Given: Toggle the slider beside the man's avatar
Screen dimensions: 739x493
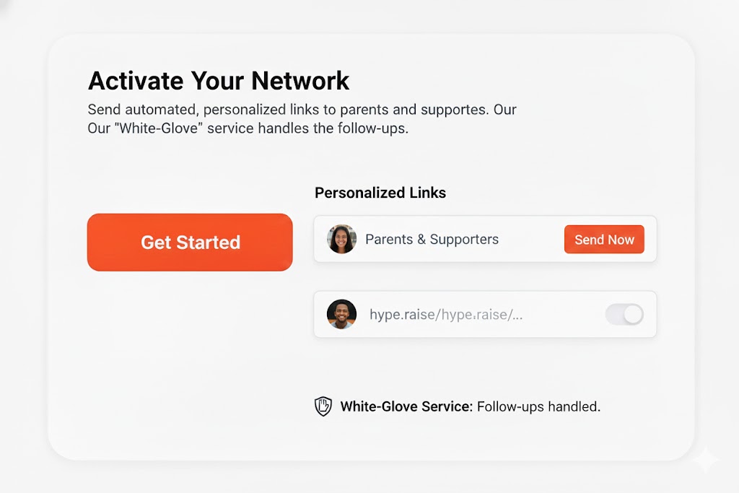Looking at the screenshot, I should [624, 315].
